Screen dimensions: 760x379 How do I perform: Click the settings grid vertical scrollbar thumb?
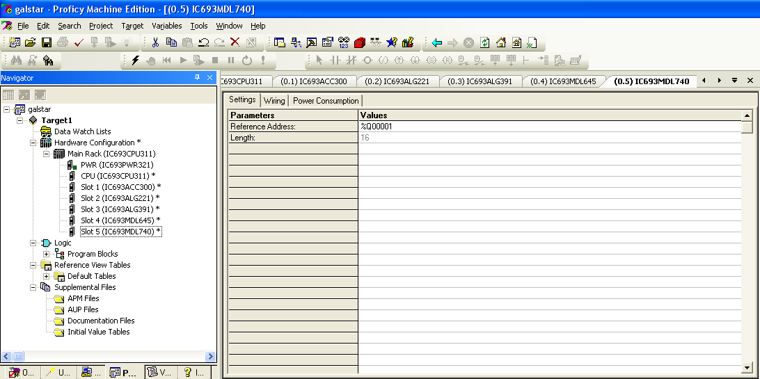747,127
